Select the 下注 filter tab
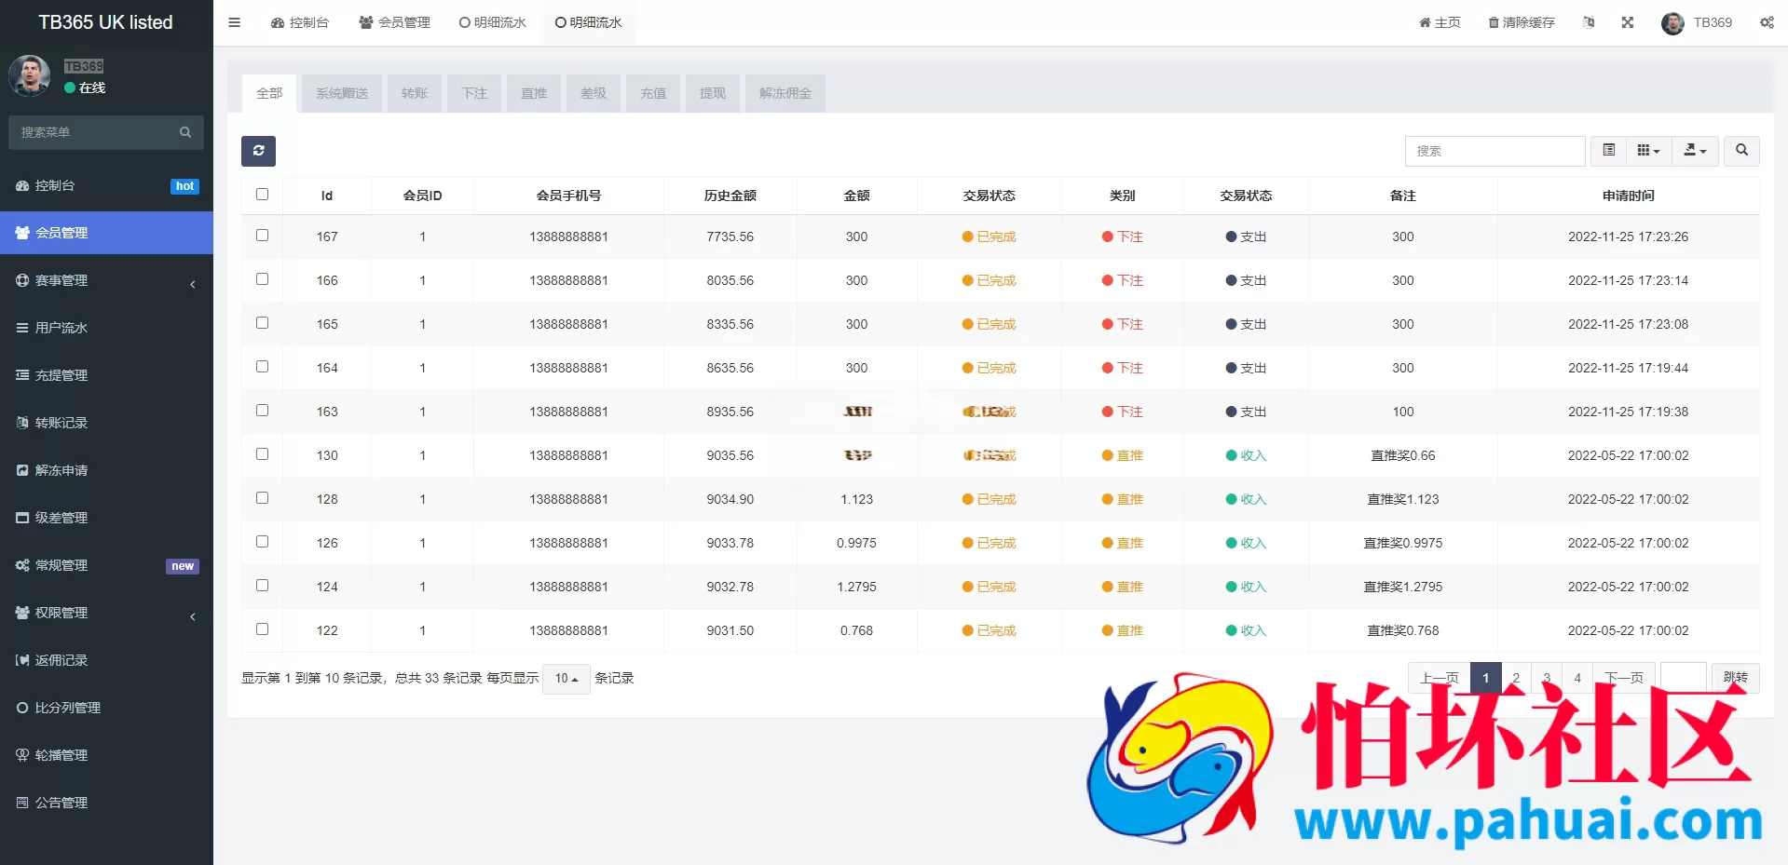The width and height of the screenshot is (1788, 865). click(x=474, y=93)
